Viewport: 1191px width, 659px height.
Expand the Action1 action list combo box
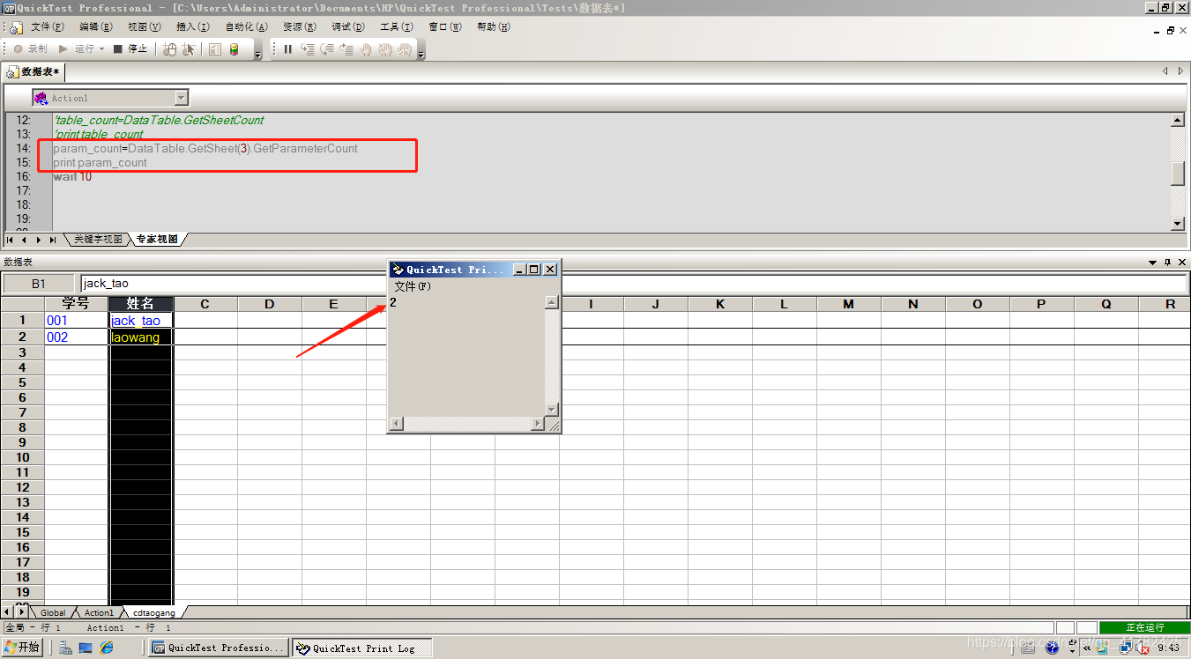[182, 98]
